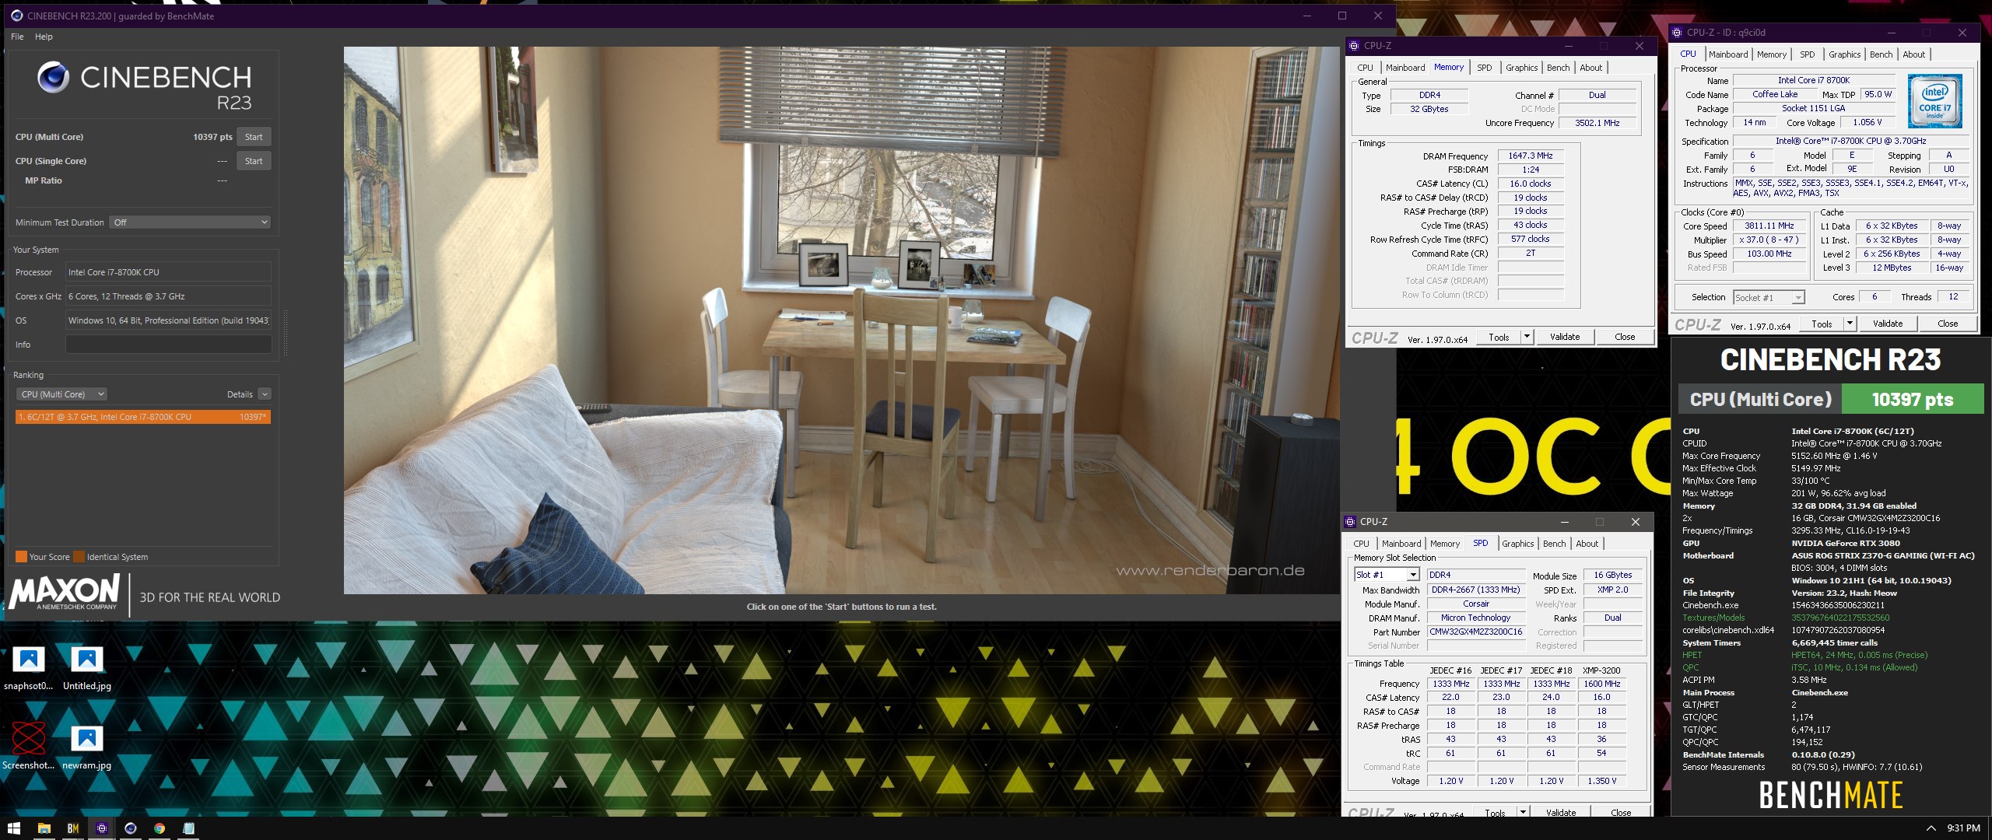Click the XMP-3200 column header in Timings Table
Image resolution: width=1992 pixels, height=840 pixels.
1601,670
